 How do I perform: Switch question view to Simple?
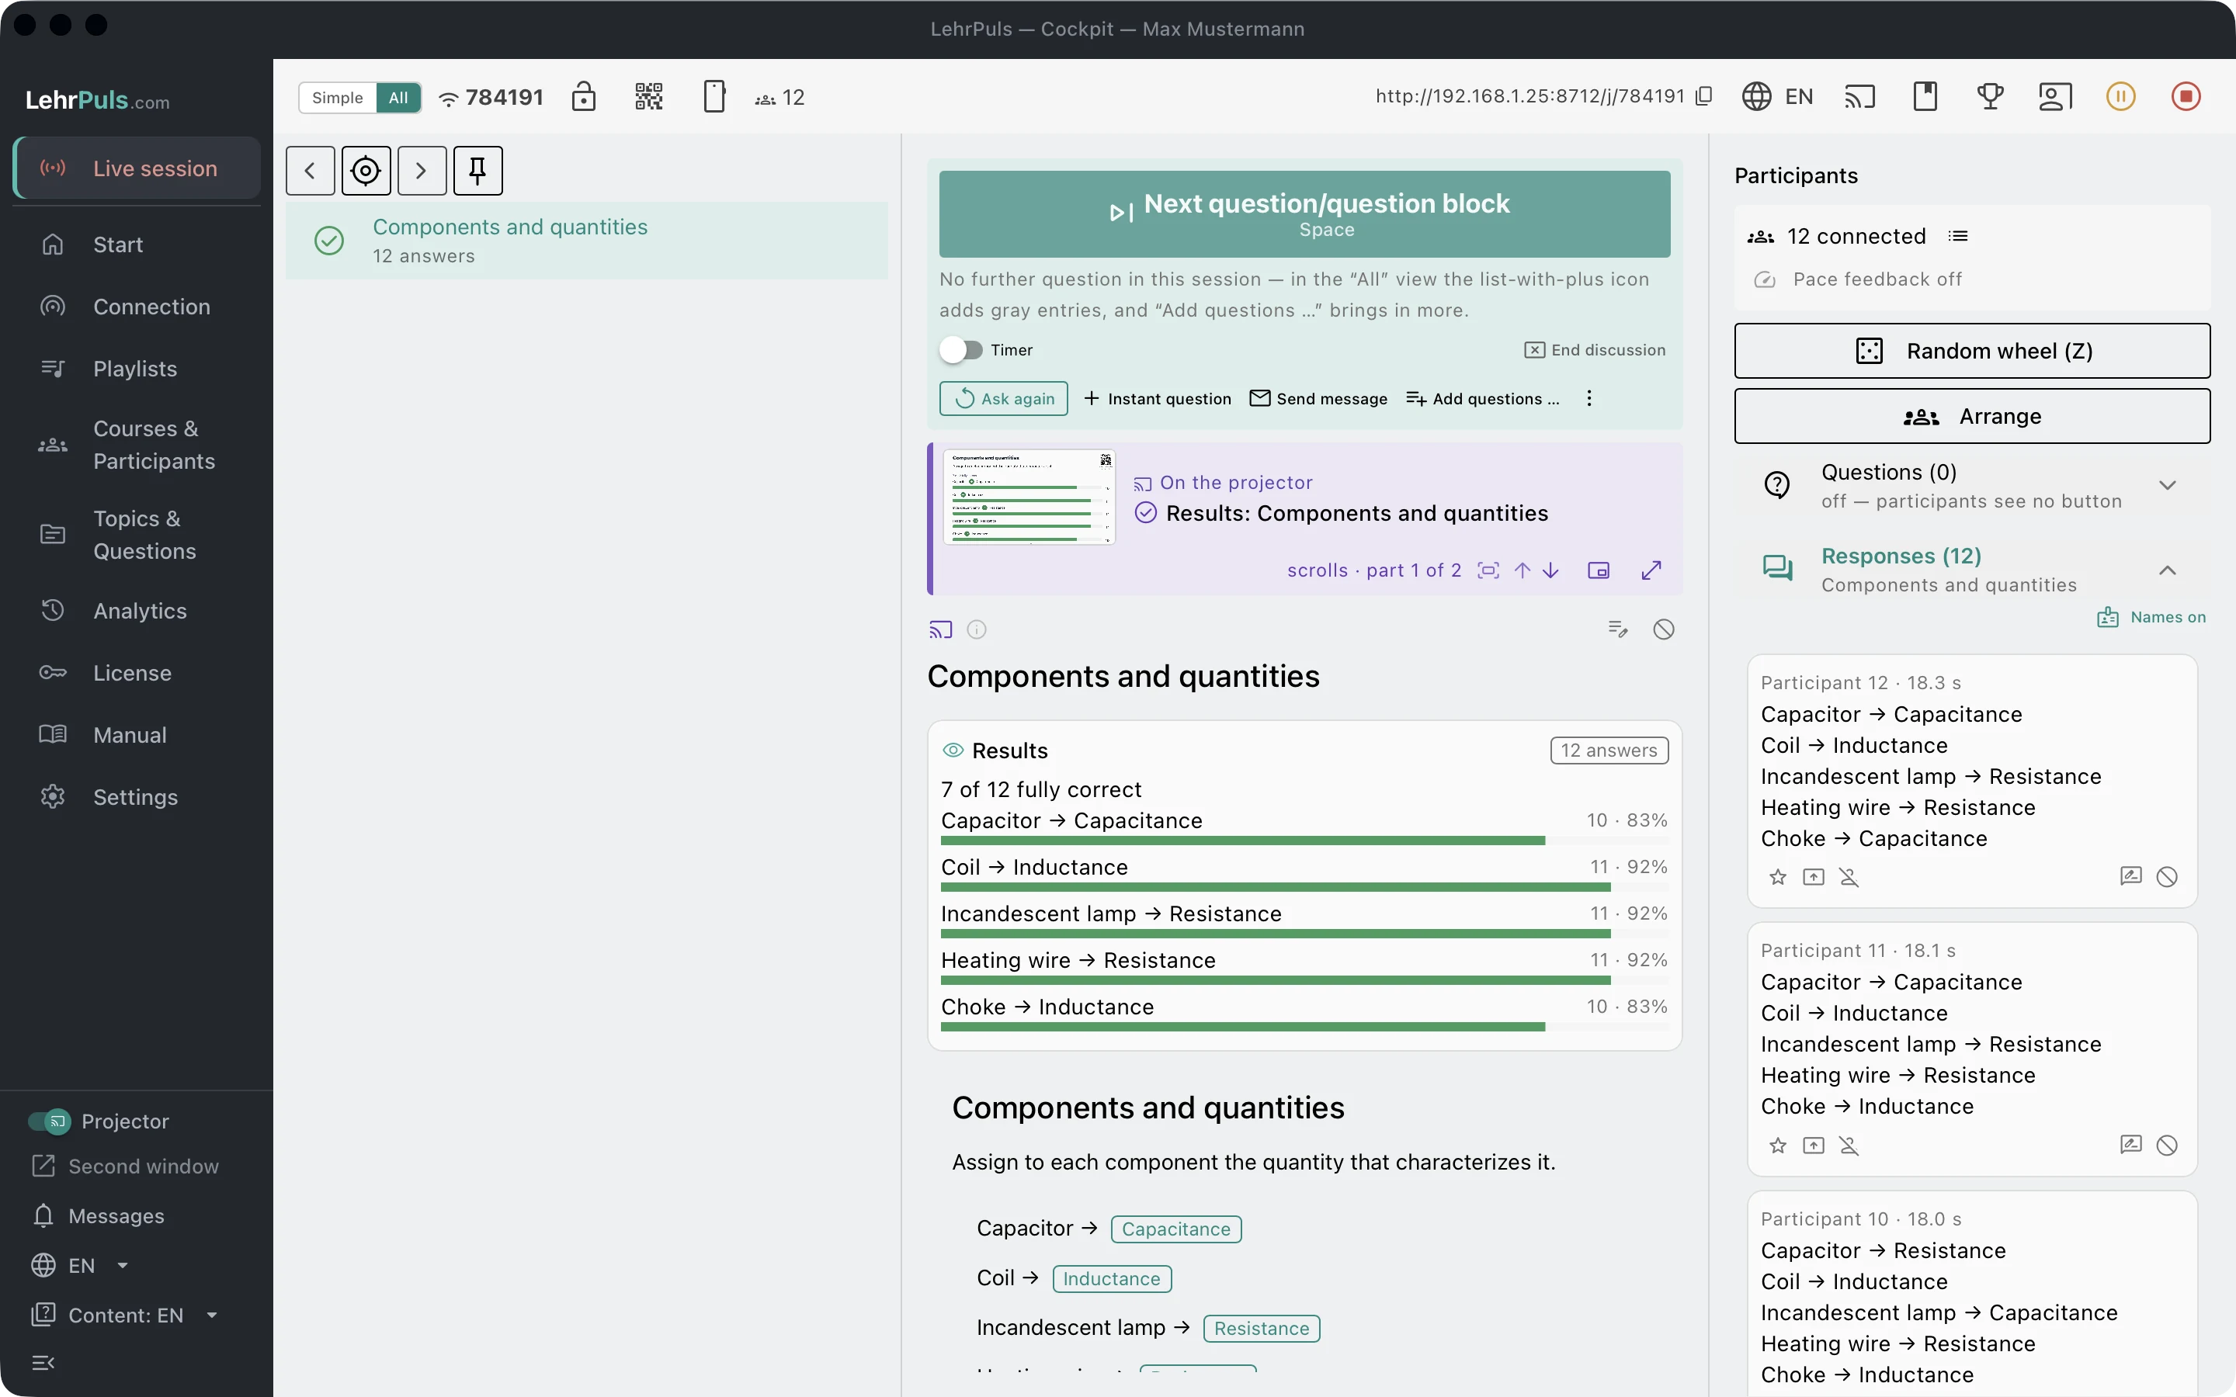(x=337, y=97)
